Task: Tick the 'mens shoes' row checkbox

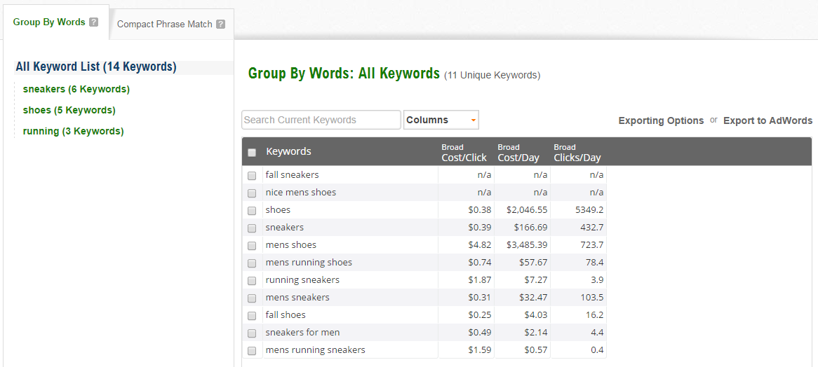Action: coord(252,246)
